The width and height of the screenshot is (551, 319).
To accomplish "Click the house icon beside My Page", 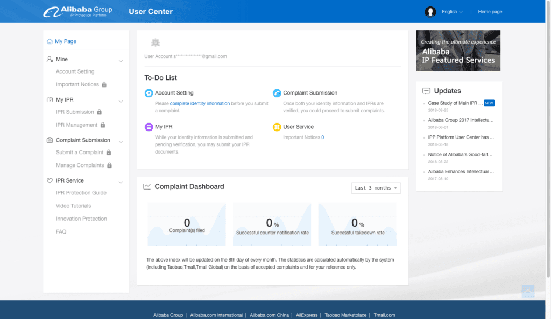I will coord(50,41).
